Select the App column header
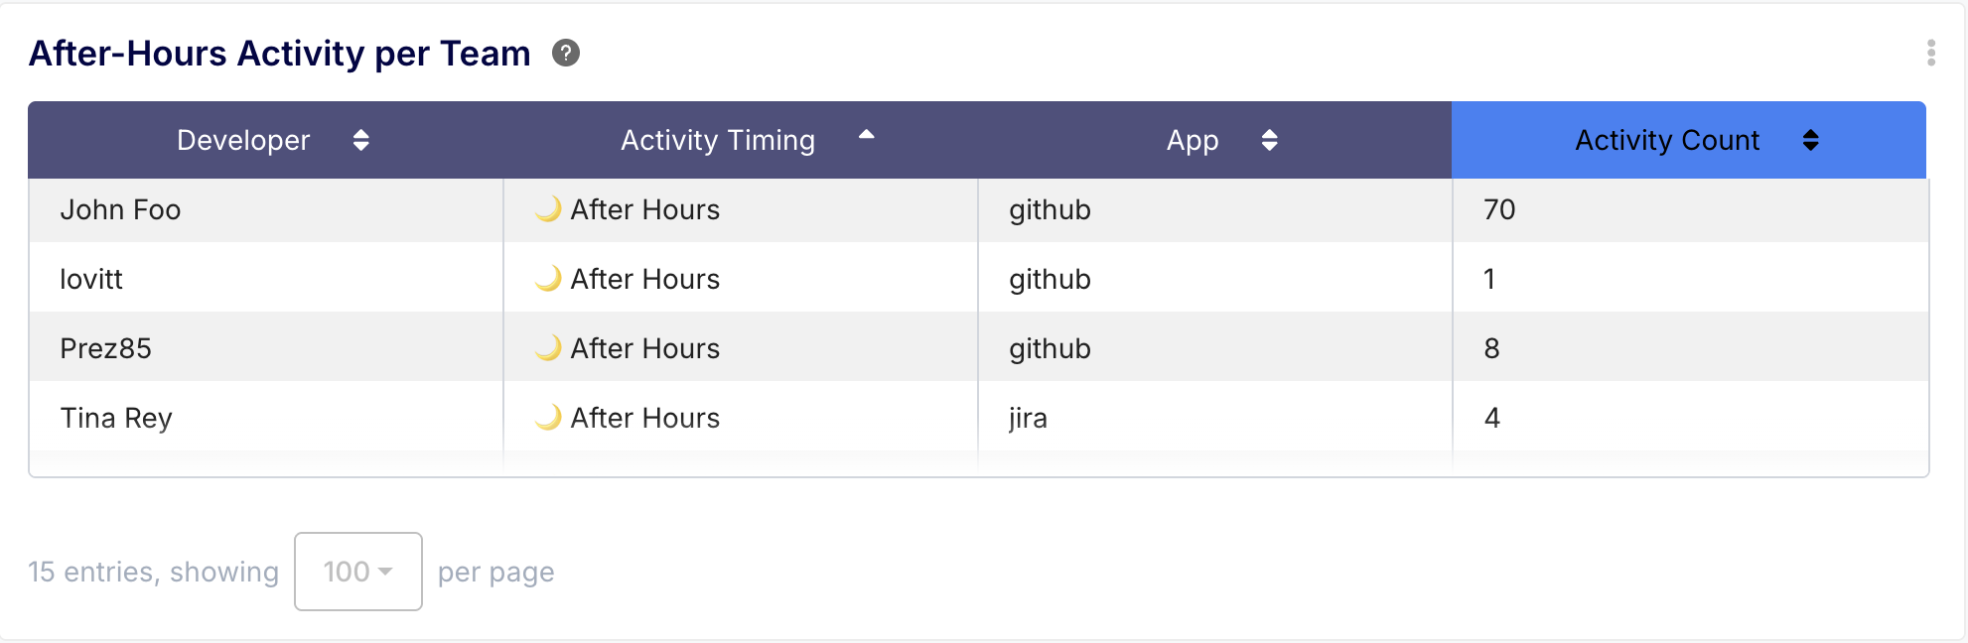The height and width of the screenshot is (643, 1968). coord(1191,140)
